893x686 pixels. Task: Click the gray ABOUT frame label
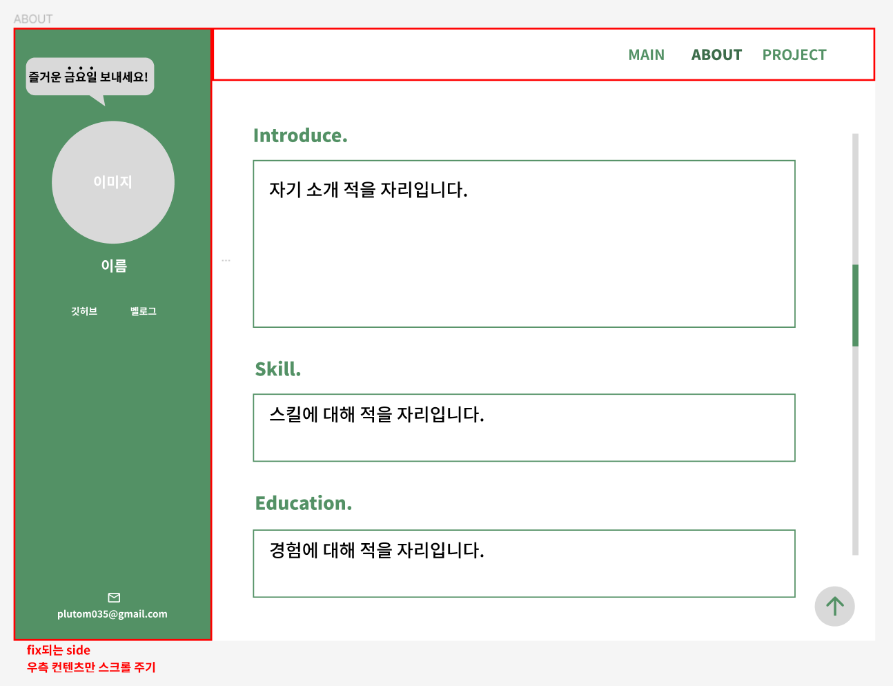click(x=33, y=19)
